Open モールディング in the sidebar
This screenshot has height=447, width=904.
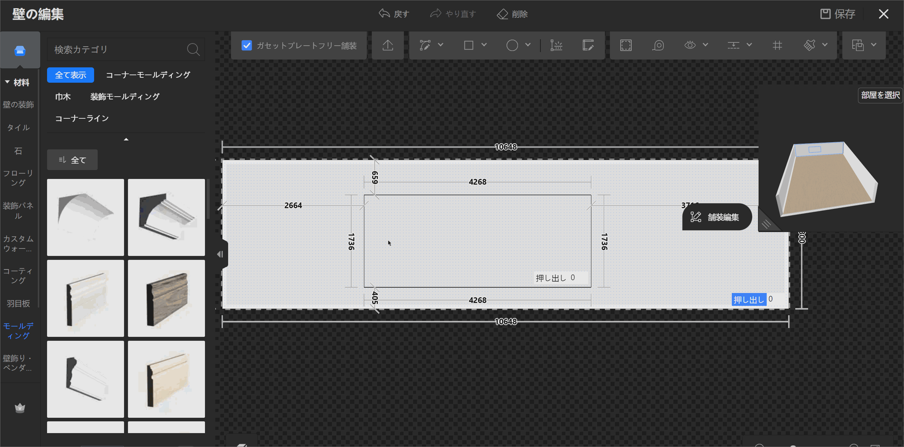point(19,331)
